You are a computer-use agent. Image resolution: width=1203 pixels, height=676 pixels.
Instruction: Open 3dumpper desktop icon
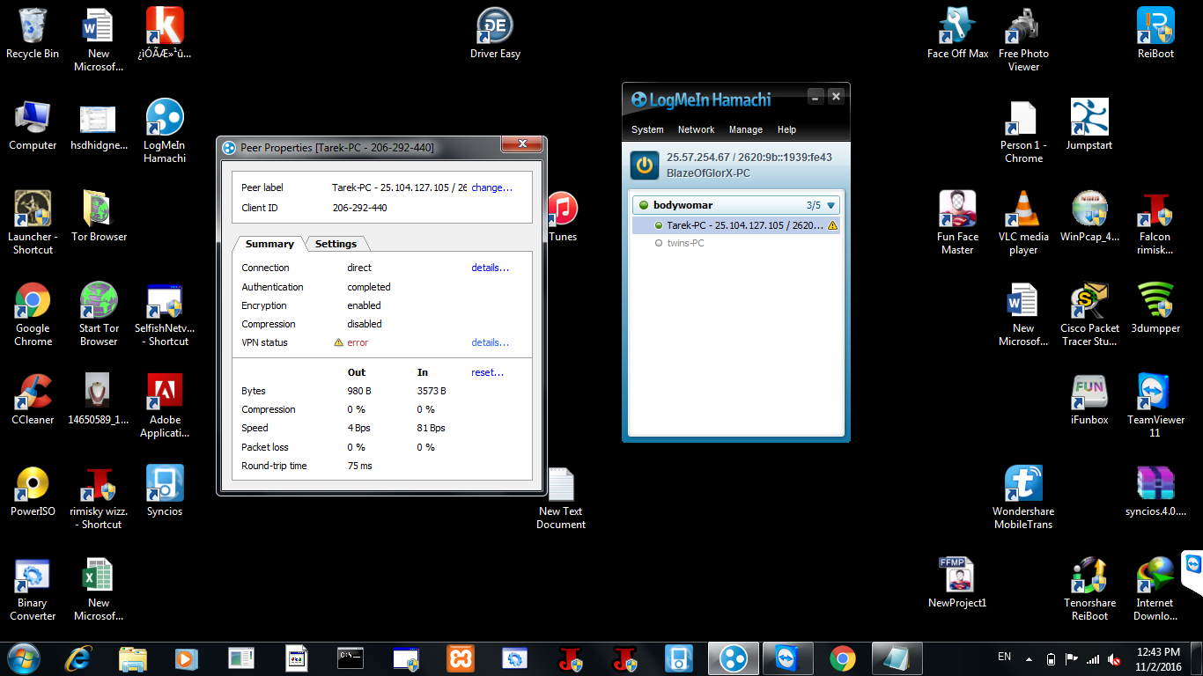point(1155,308)
